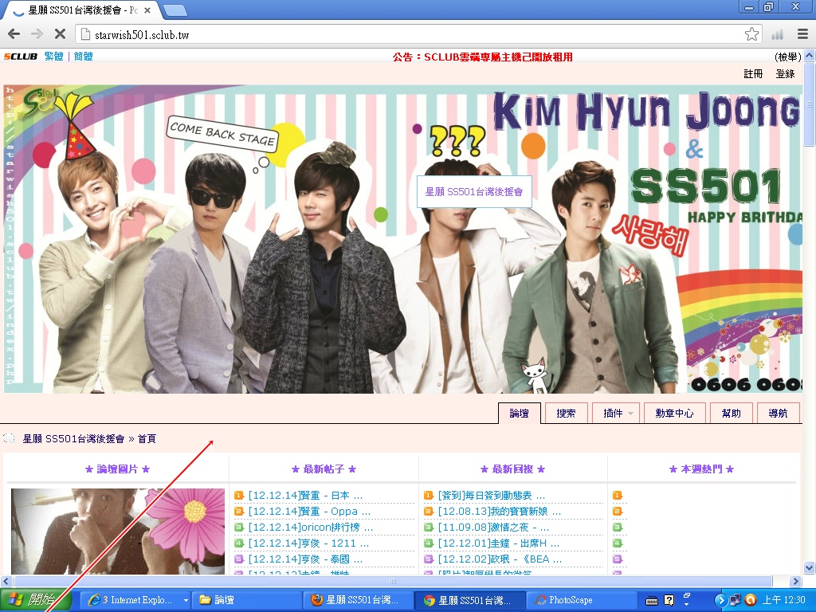
Task: Expand hidden tray icons arrow
Action: tap(720, 600)
